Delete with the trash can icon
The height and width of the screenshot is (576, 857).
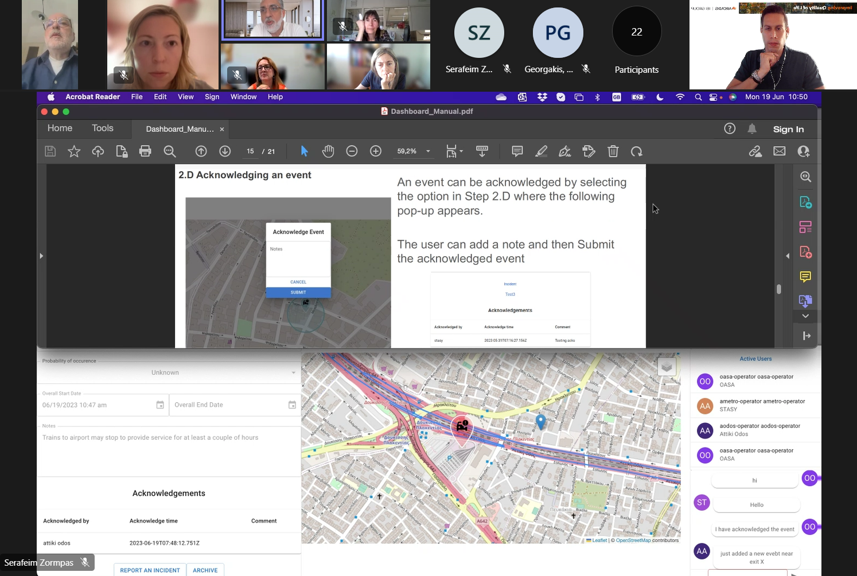click(613, 151)
